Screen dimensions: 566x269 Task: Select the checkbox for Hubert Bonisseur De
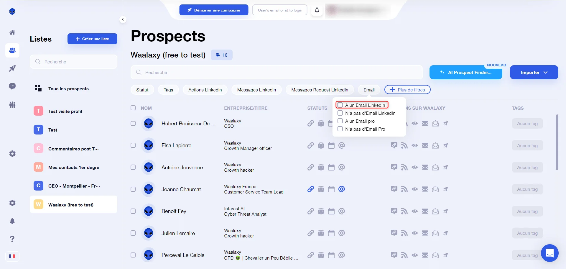click(x=133, y=123)
